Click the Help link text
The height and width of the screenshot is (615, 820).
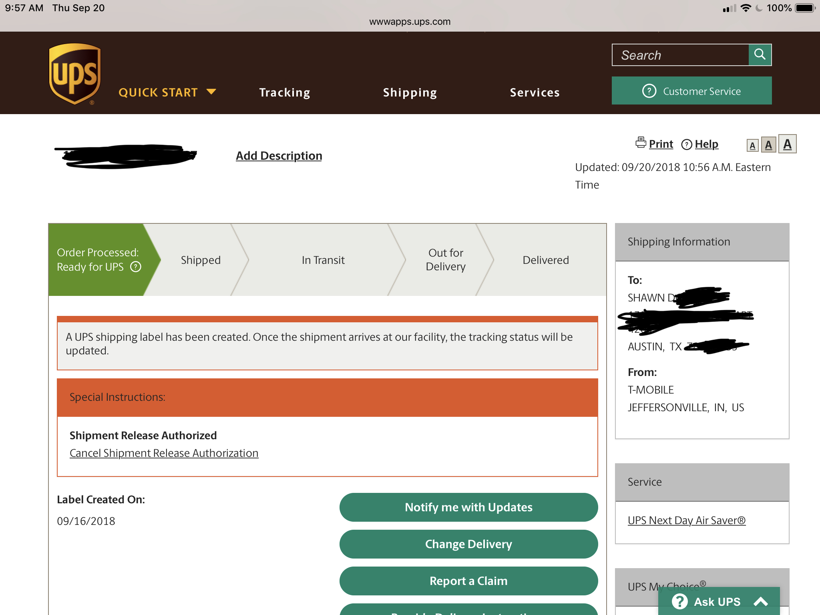(x=707, y=144)
